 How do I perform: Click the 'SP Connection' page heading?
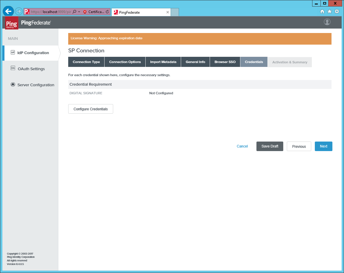coord(86,51)
